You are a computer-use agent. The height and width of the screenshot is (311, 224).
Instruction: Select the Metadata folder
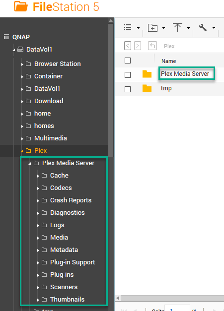[64, 249]
